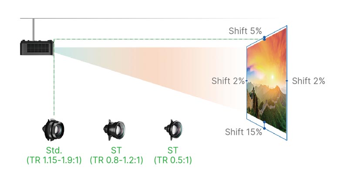The width and height of the screenshot is (344, 181).
Task: Click the TR 0.5:1 text
Action: coord(173,160)
